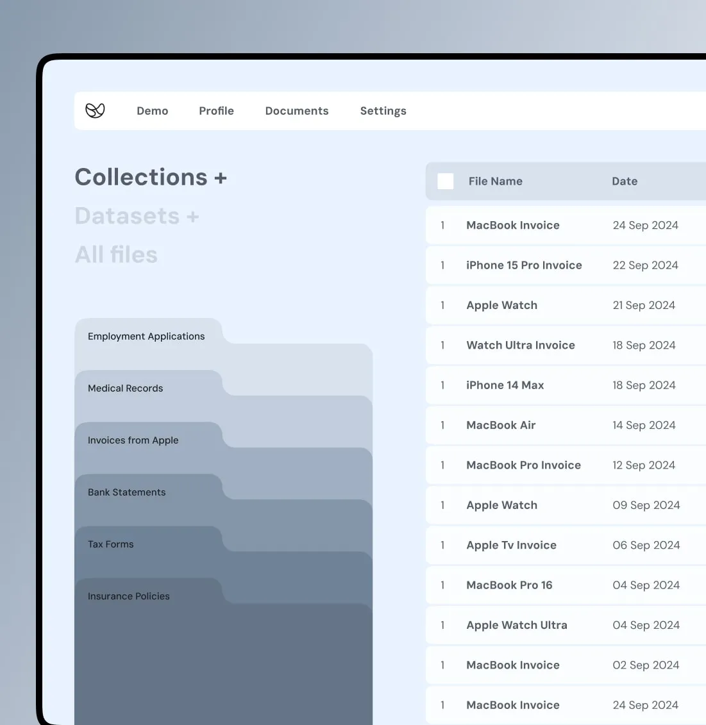
Task: Open the Demo menu item
Action: [x=152, y=111]
